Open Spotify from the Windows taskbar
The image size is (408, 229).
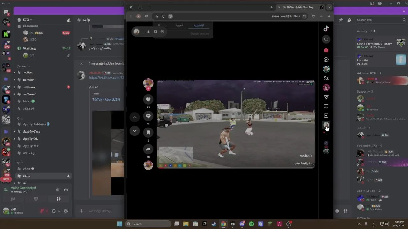(x=251, y=224)
